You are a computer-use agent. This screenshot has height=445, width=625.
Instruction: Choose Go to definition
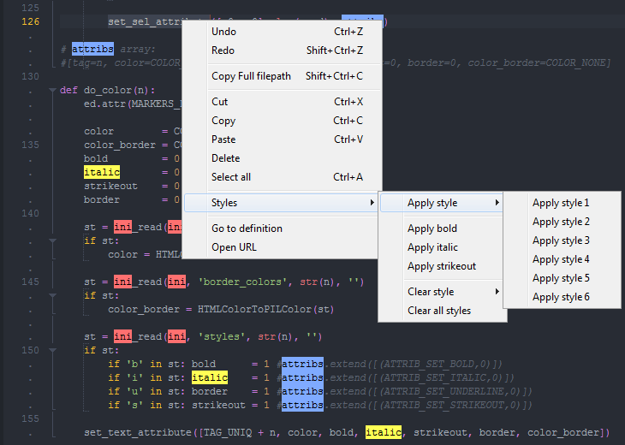247,228
